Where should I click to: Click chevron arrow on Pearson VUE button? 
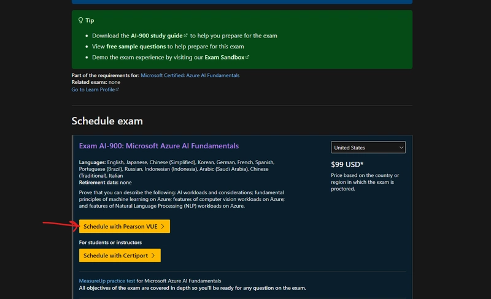163,227
